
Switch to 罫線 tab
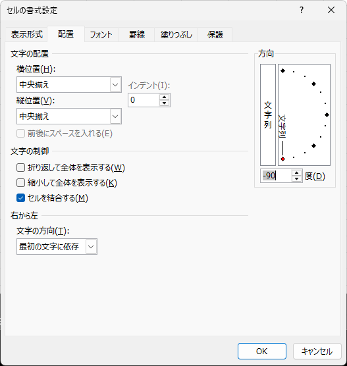[137, 34]
